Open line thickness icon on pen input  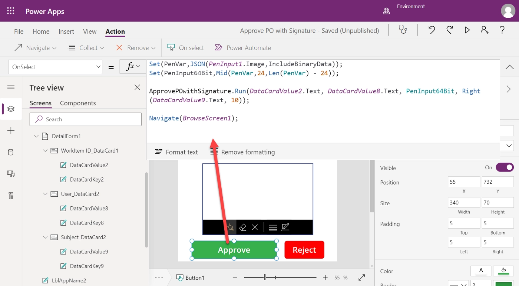273,227
